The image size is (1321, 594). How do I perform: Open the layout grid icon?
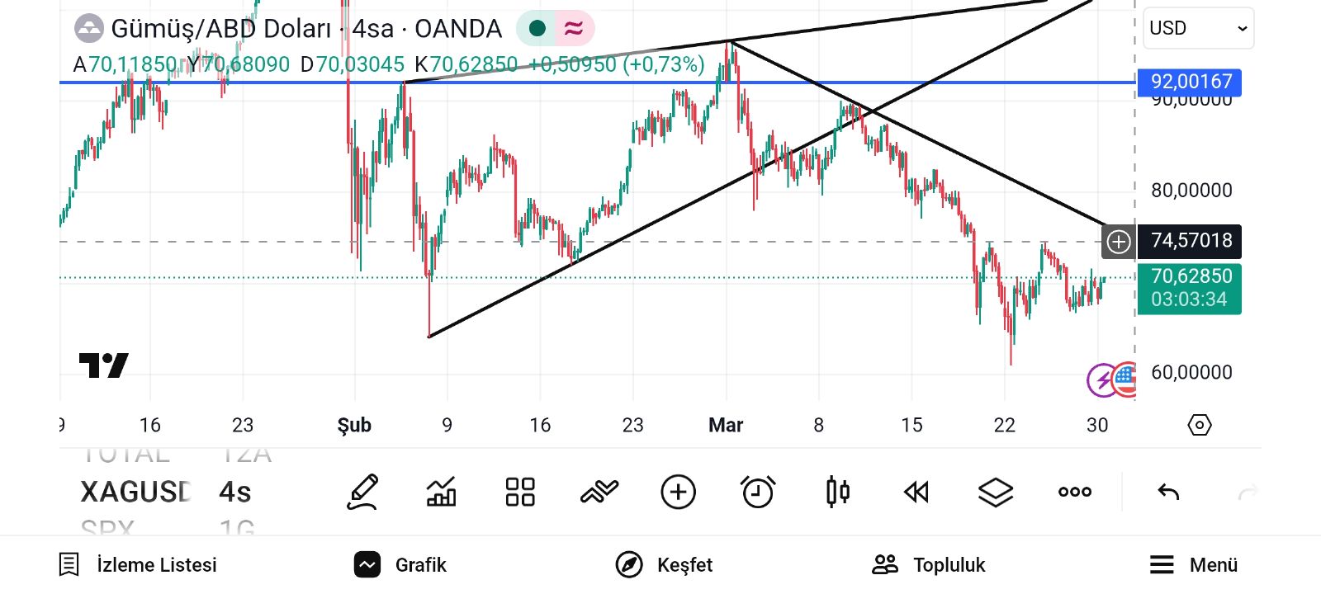pyautogui.click(x=520, y=493)
